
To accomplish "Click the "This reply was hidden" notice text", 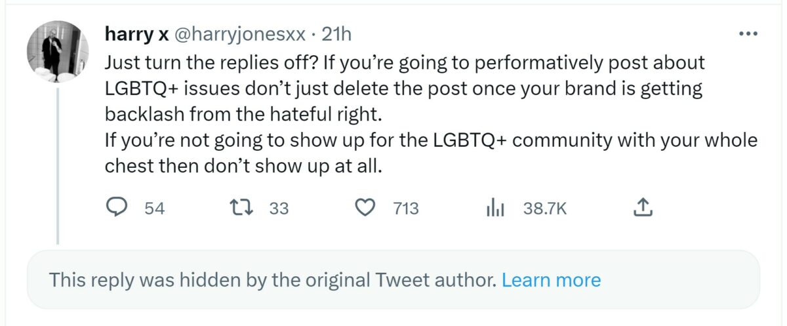I will click(272, 281).
